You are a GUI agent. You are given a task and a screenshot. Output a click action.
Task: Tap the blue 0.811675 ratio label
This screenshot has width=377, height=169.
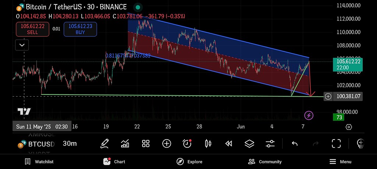[x=128, y=56]
